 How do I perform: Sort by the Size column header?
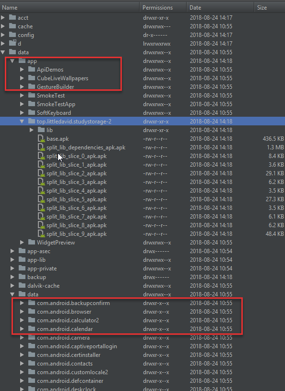tap(270, 8)
